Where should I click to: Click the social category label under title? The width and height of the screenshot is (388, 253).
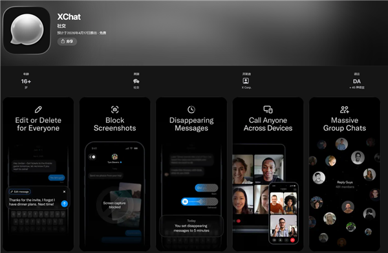click(x=61, y=26)
